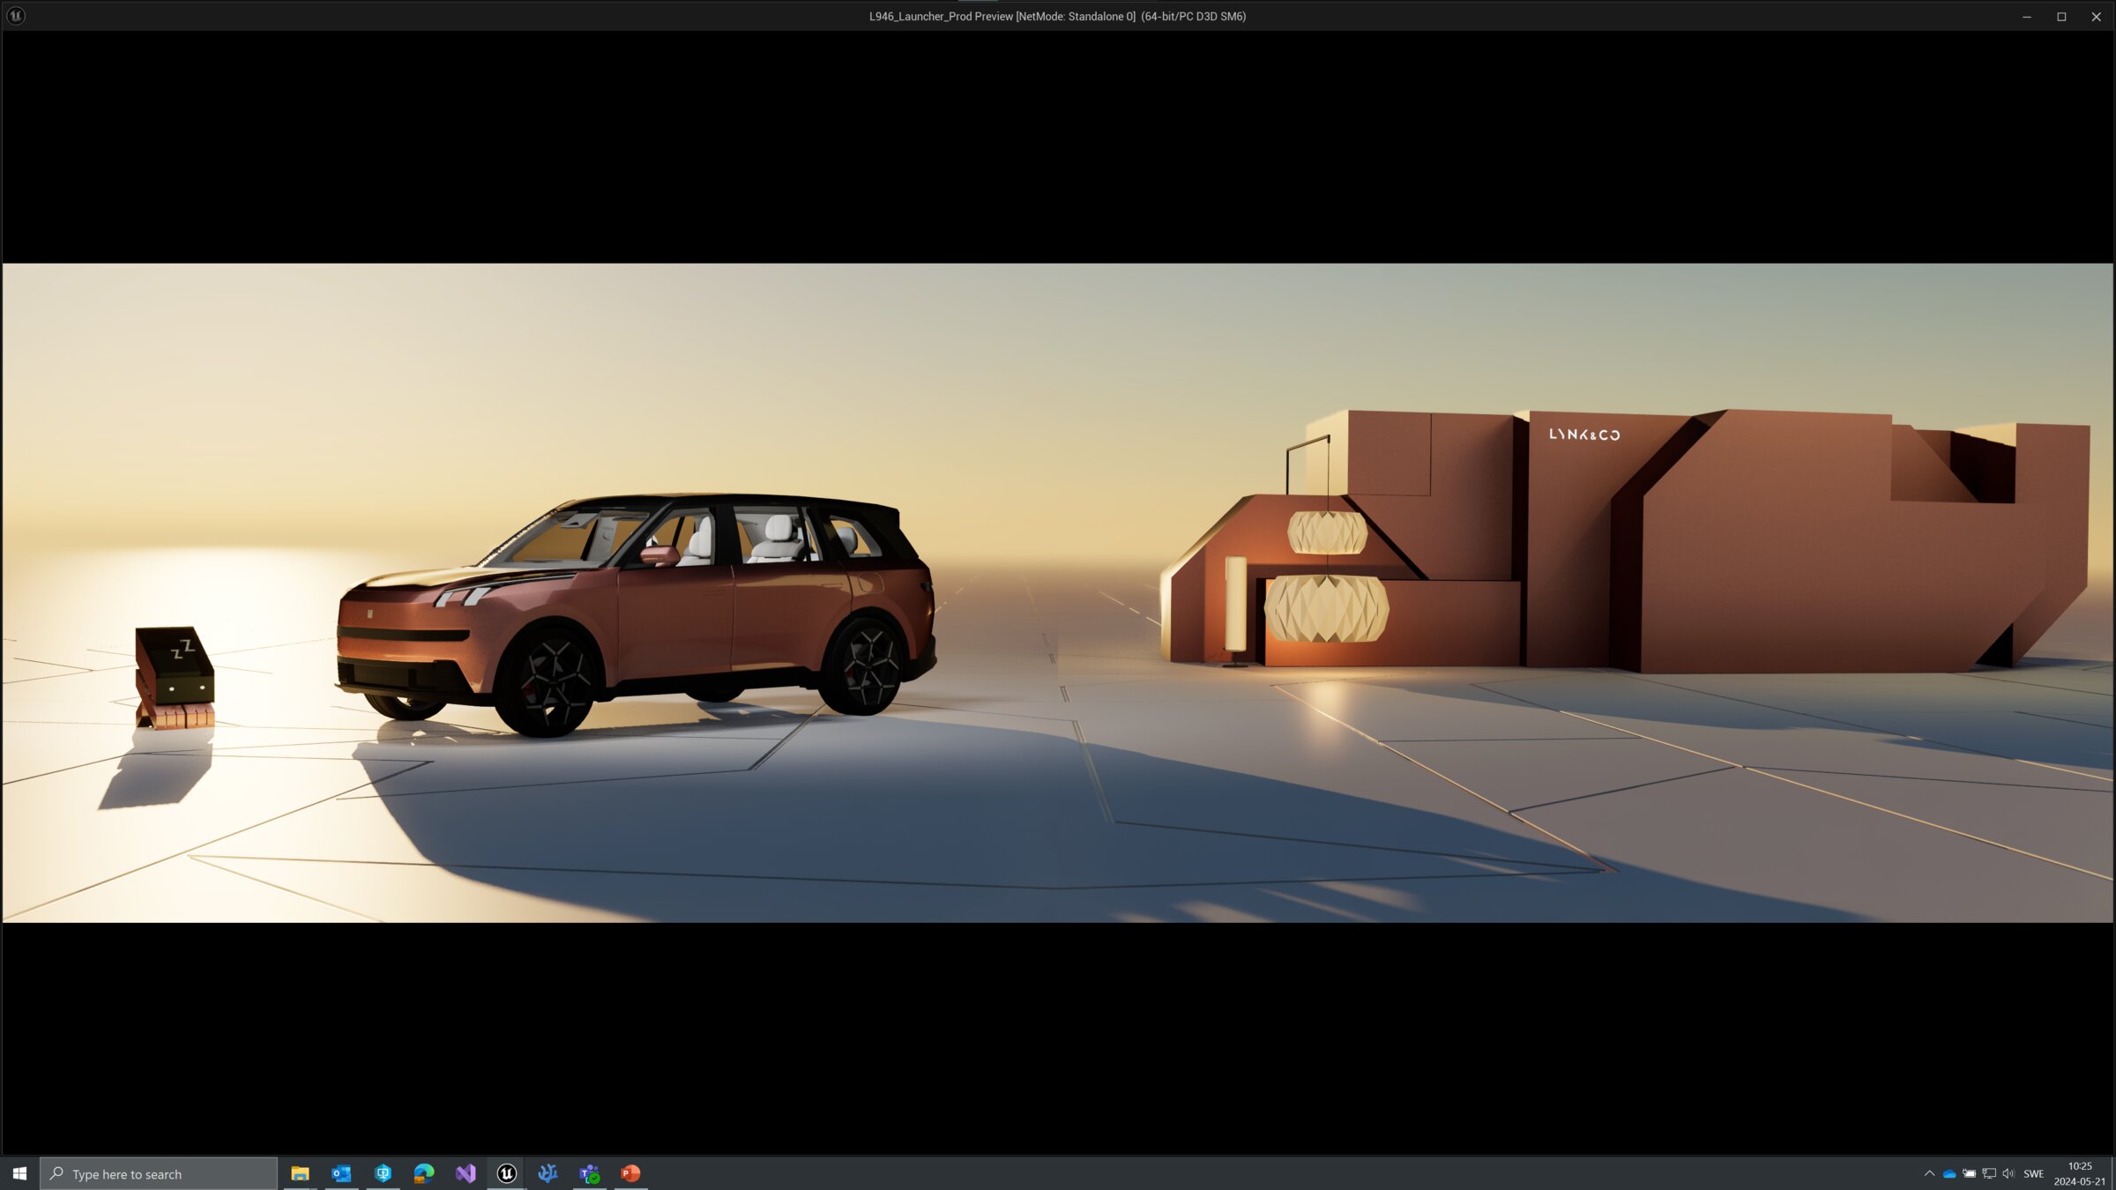Open File Explorer from the taskbar
2116x1190 pixels.
pos(300,1173)
